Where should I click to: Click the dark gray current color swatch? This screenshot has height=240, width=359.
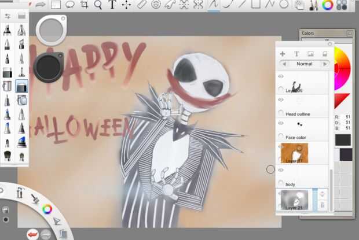pyautogui.click(x=343, y=140)
